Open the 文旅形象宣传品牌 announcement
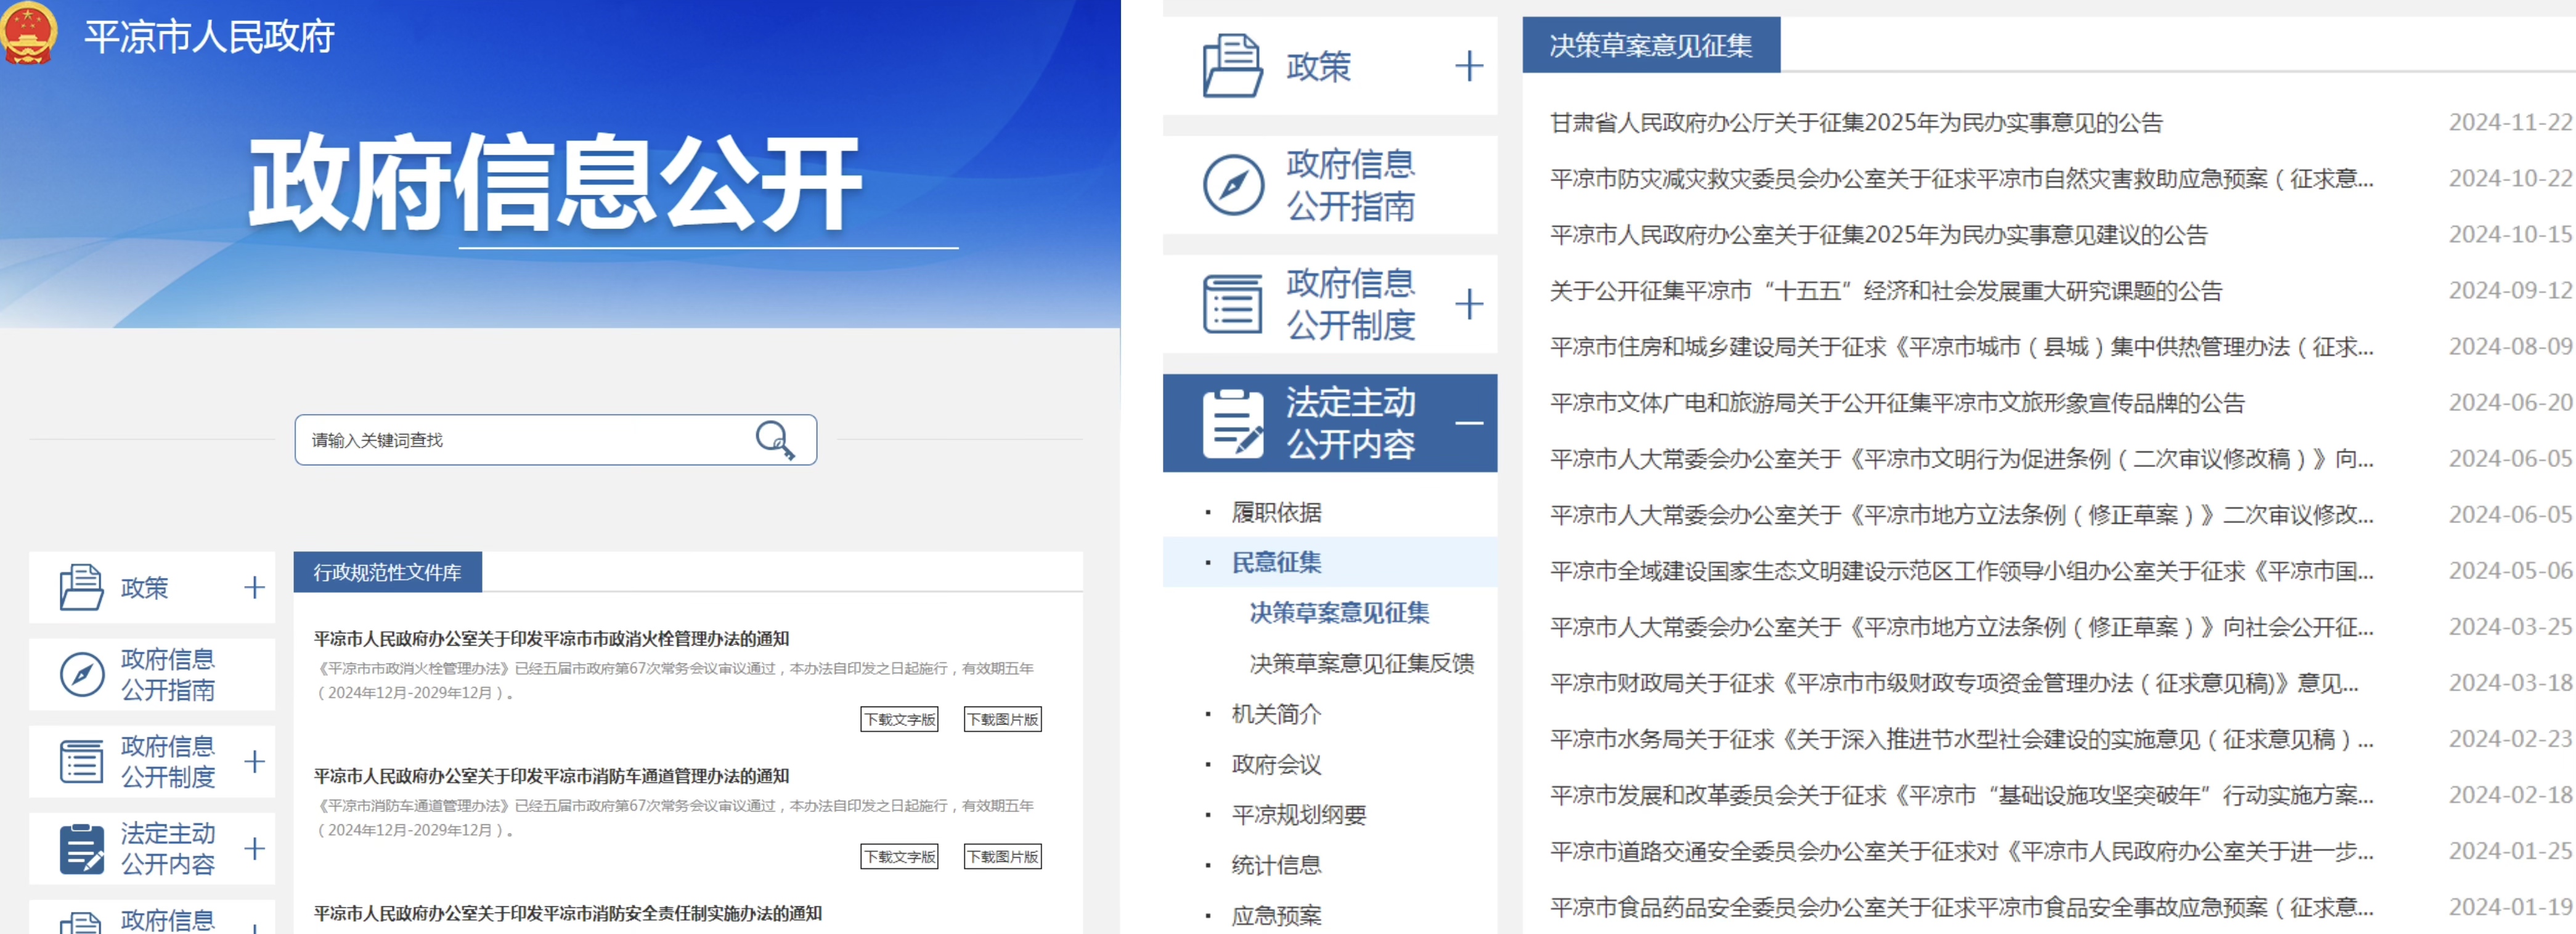Image resolution: width=2576 pixels, height=934 pixels. [x=1897, y=402]
